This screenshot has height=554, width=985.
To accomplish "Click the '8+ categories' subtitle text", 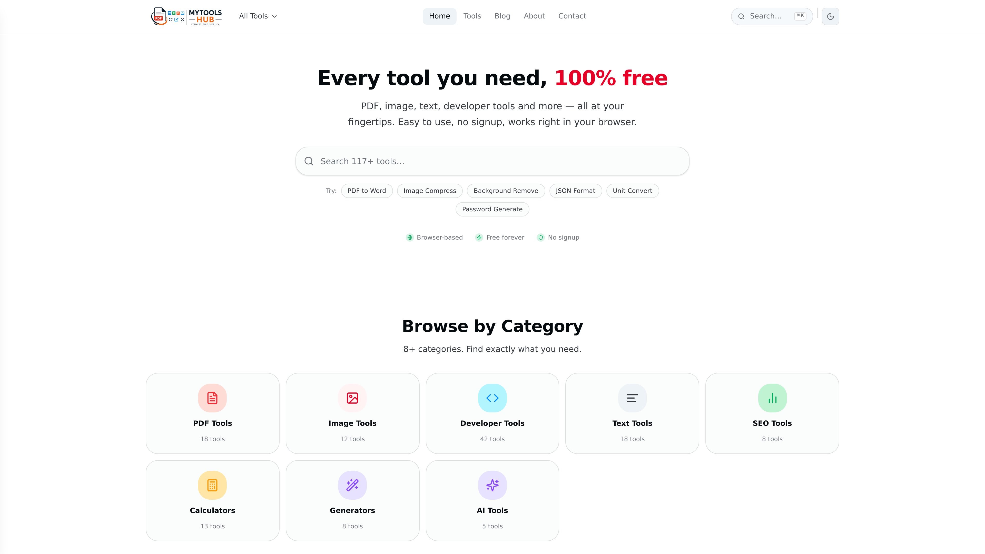I will tap(492, 349).
